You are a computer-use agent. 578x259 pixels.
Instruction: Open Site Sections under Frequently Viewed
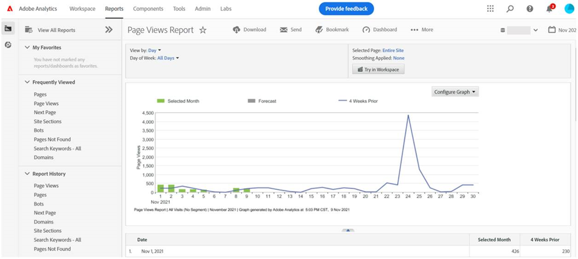click(47, 122)
